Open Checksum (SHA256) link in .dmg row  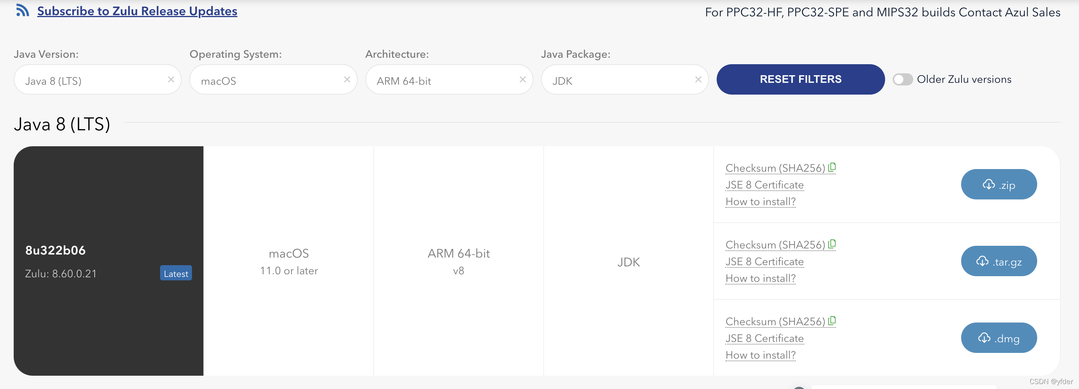775,321
